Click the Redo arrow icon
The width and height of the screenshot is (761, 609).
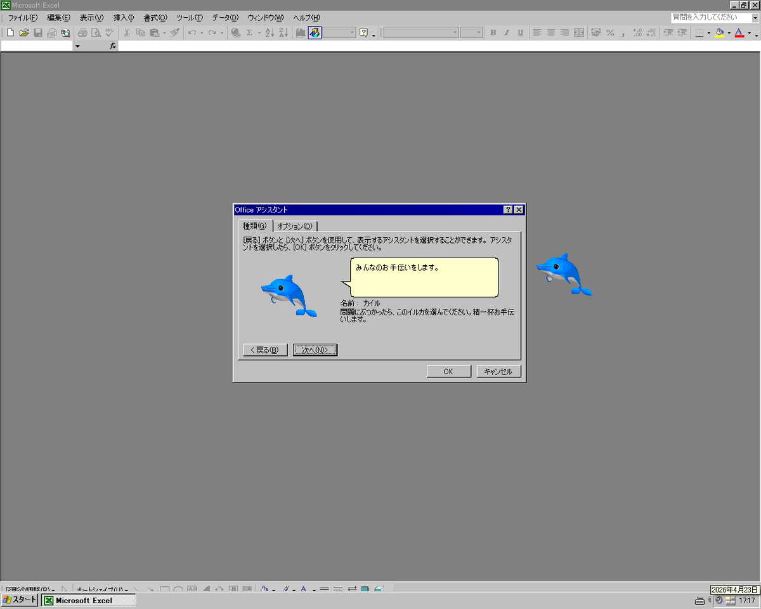tap(212, 32)
